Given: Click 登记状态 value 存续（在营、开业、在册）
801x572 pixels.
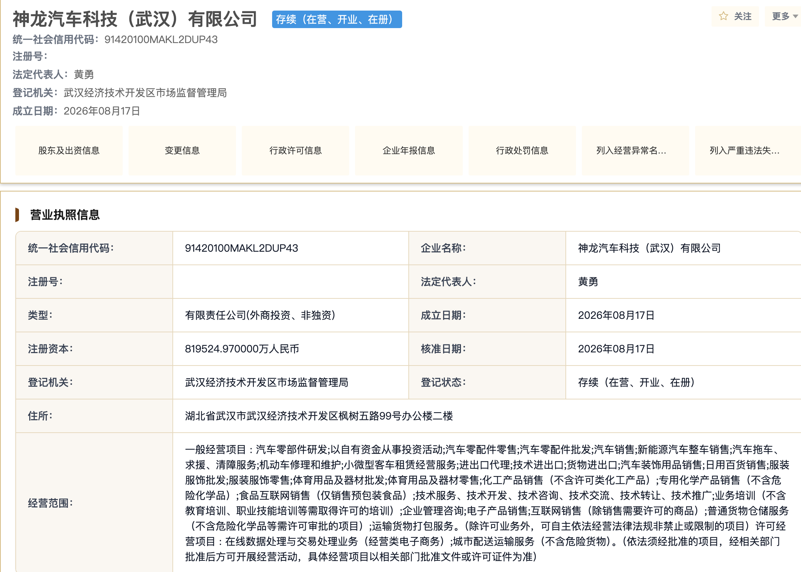Looking at the screenshot, I should 636,382.
